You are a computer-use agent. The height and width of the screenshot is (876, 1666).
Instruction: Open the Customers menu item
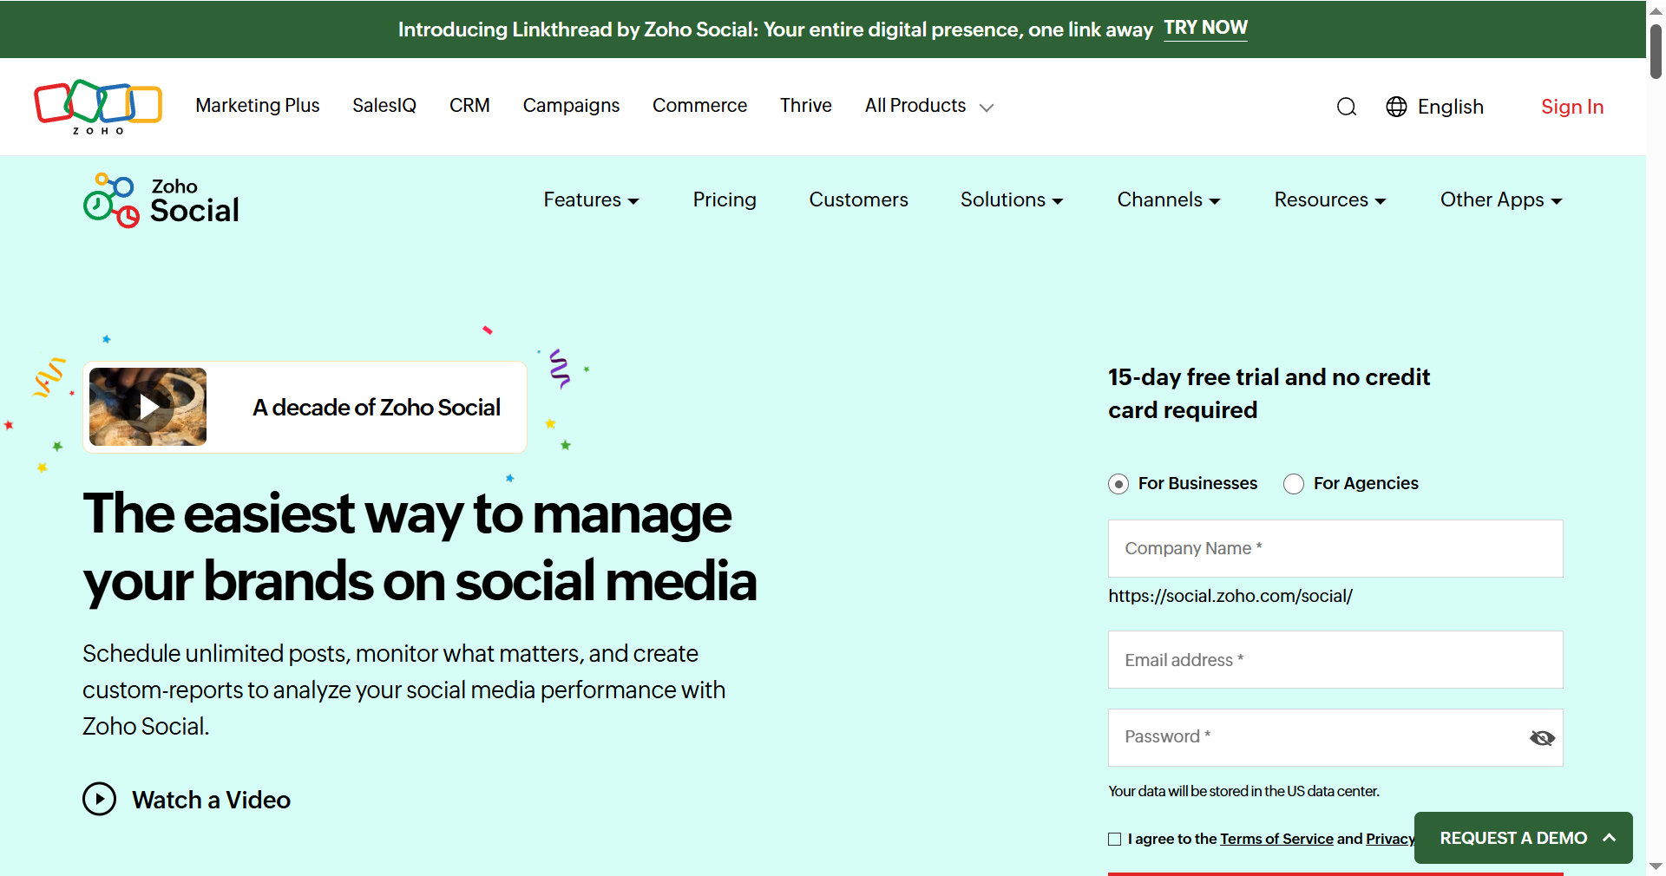(x=859, y=200)
